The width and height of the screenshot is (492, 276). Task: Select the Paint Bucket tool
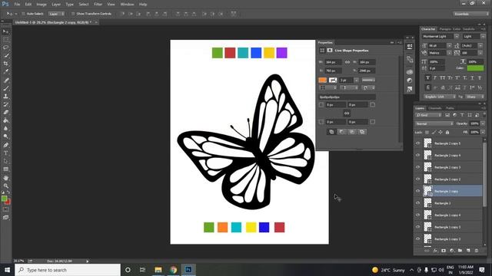point(5,120)
